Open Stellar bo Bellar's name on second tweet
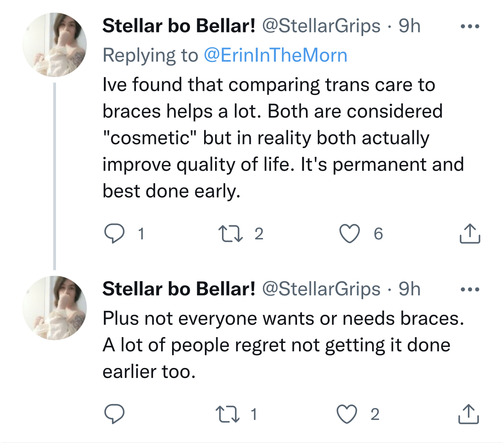 (x=179, y=289)
